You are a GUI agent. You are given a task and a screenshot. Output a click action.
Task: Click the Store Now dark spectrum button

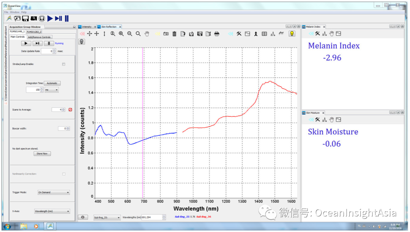click(42, 153)
